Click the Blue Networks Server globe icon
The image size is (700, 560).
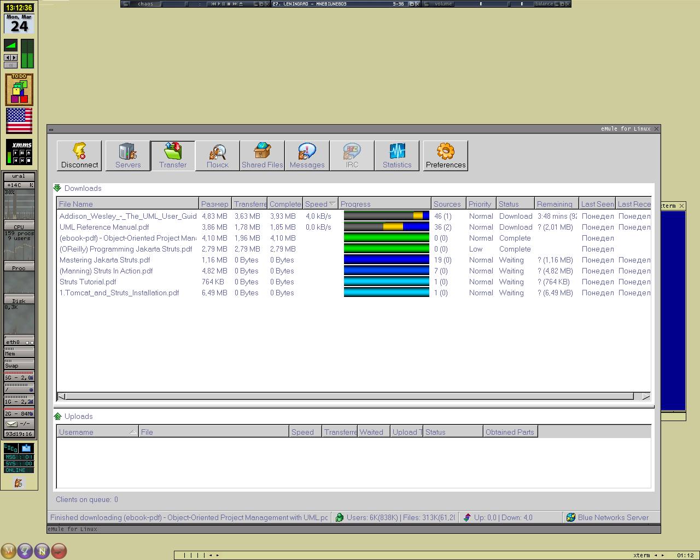(x=571, y=517)
